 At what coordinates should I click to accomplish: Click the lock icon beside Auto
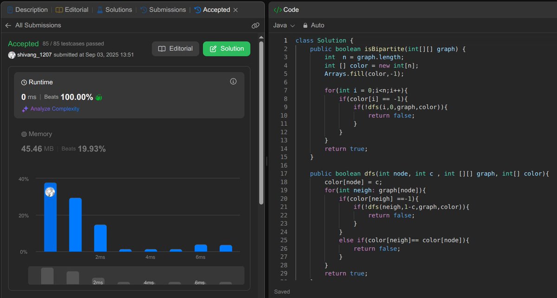305,25
